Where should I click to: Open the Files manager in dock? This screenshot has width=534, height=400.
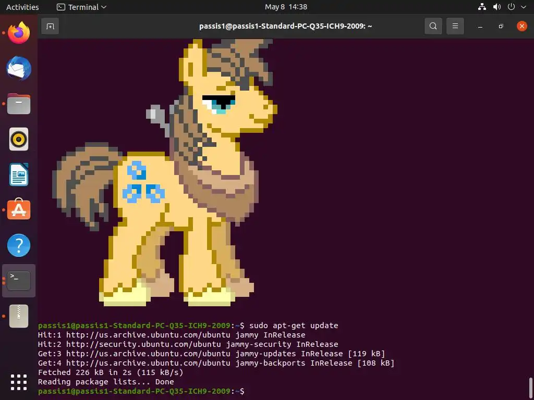point(19,104)
